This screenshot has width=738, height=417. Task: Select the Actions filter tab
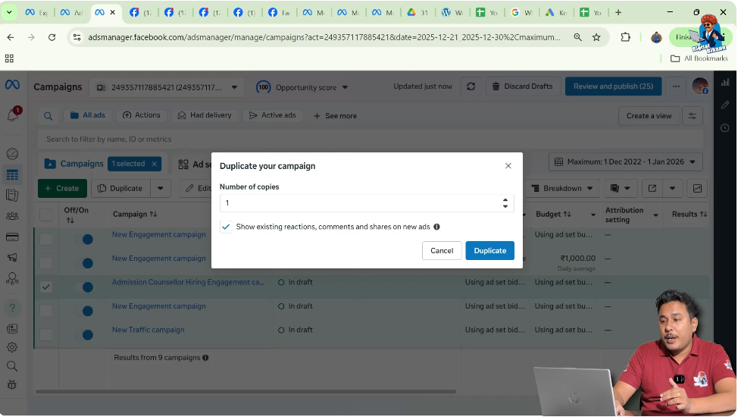pos(141,115)
